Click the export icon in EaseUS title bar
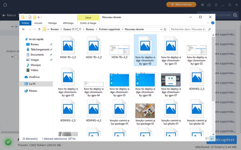 (209, 5)
